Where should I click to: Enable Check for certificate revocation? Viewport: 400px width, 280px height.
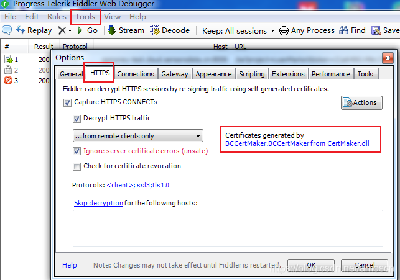(77, 166)
